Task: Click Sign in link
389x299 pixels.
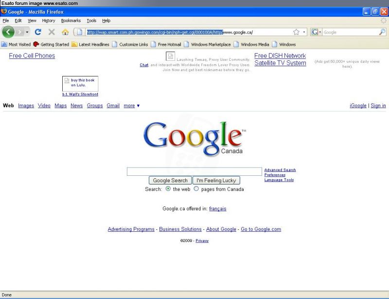Action: point(378,106)
